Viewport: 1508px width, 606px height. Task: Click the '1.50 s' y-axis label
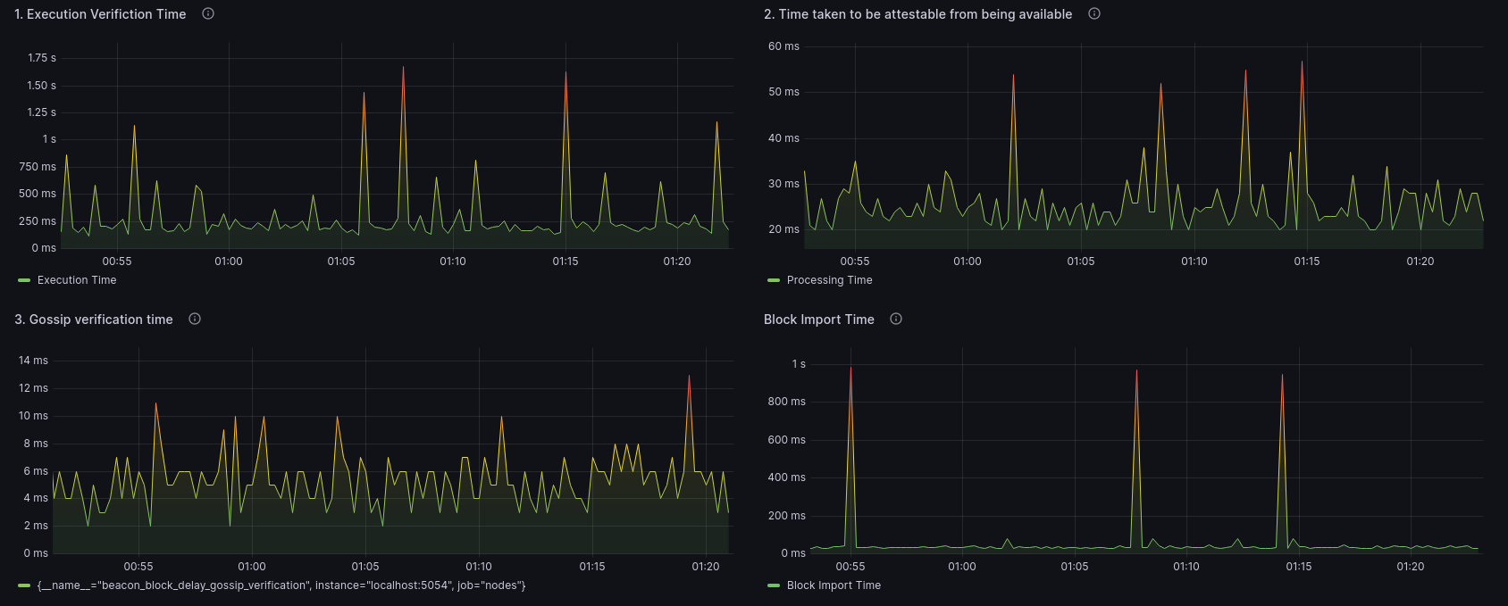coord(42,86)
